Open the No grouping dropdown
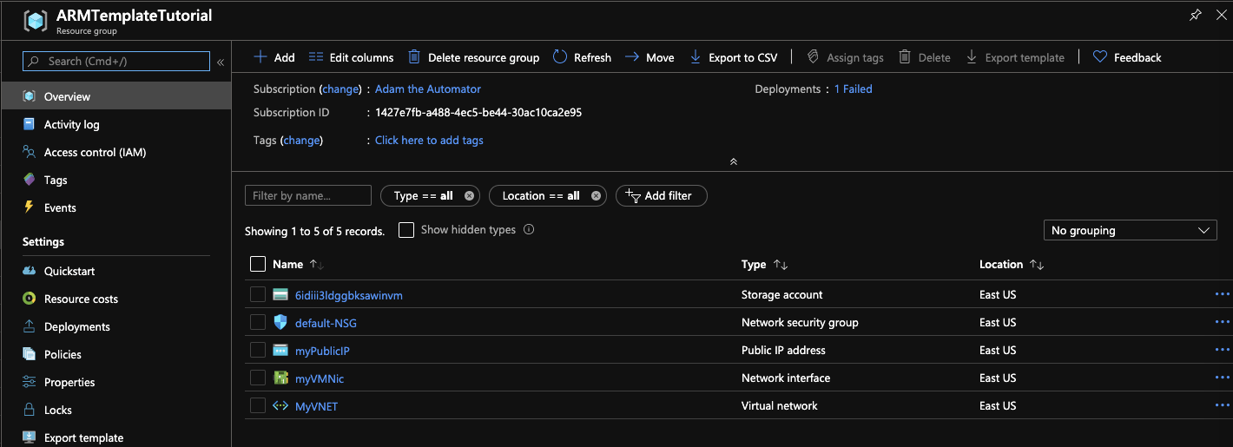The height and width of the screenshot is (447, 1233). click(x=1130, y=231)
